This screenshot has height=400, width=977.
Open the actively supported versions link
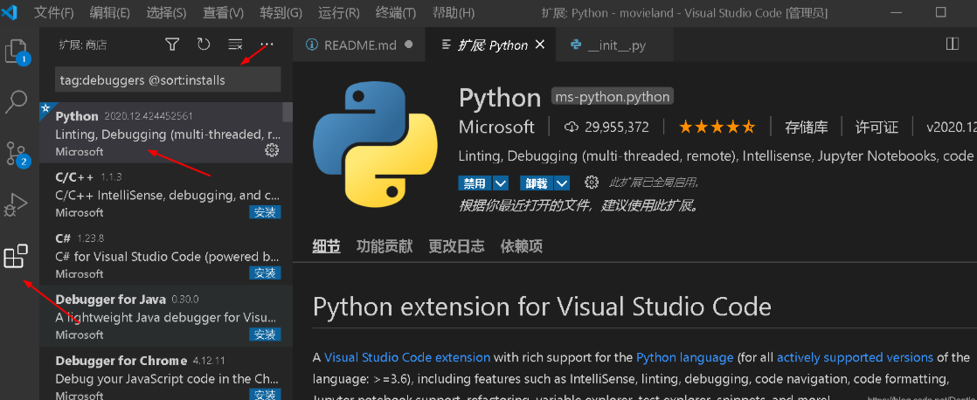[x=855, y=357]
